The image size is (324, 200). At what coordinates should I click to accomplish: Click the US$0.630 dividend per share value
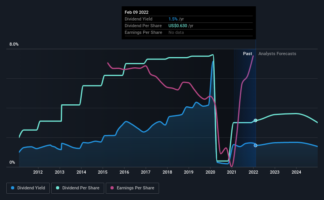178,26
